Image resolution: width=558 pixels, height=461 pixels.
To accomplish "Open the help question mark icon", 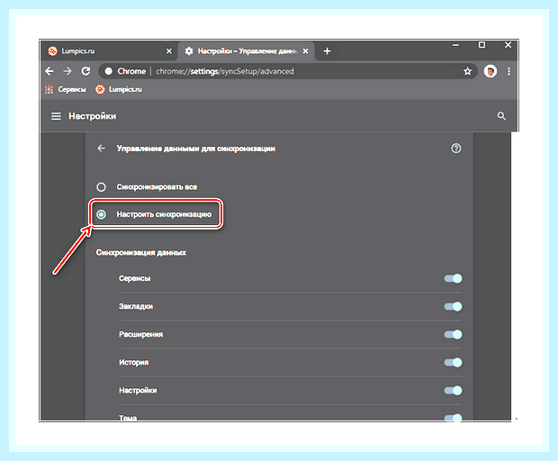I will (x=456, y=148).
